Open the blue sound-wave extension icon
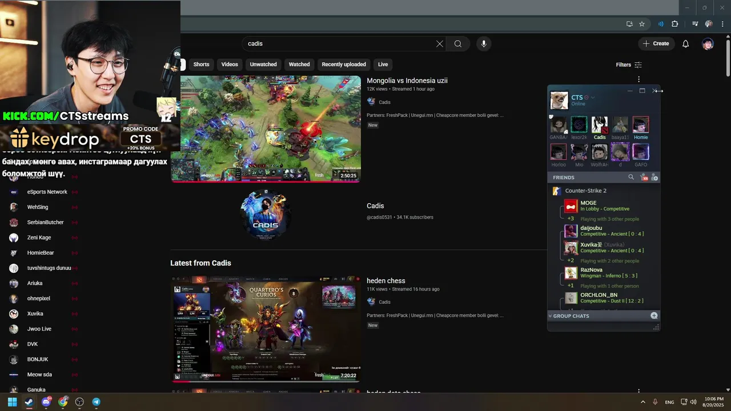Screen dimensions: 731x411 (661, 24)
